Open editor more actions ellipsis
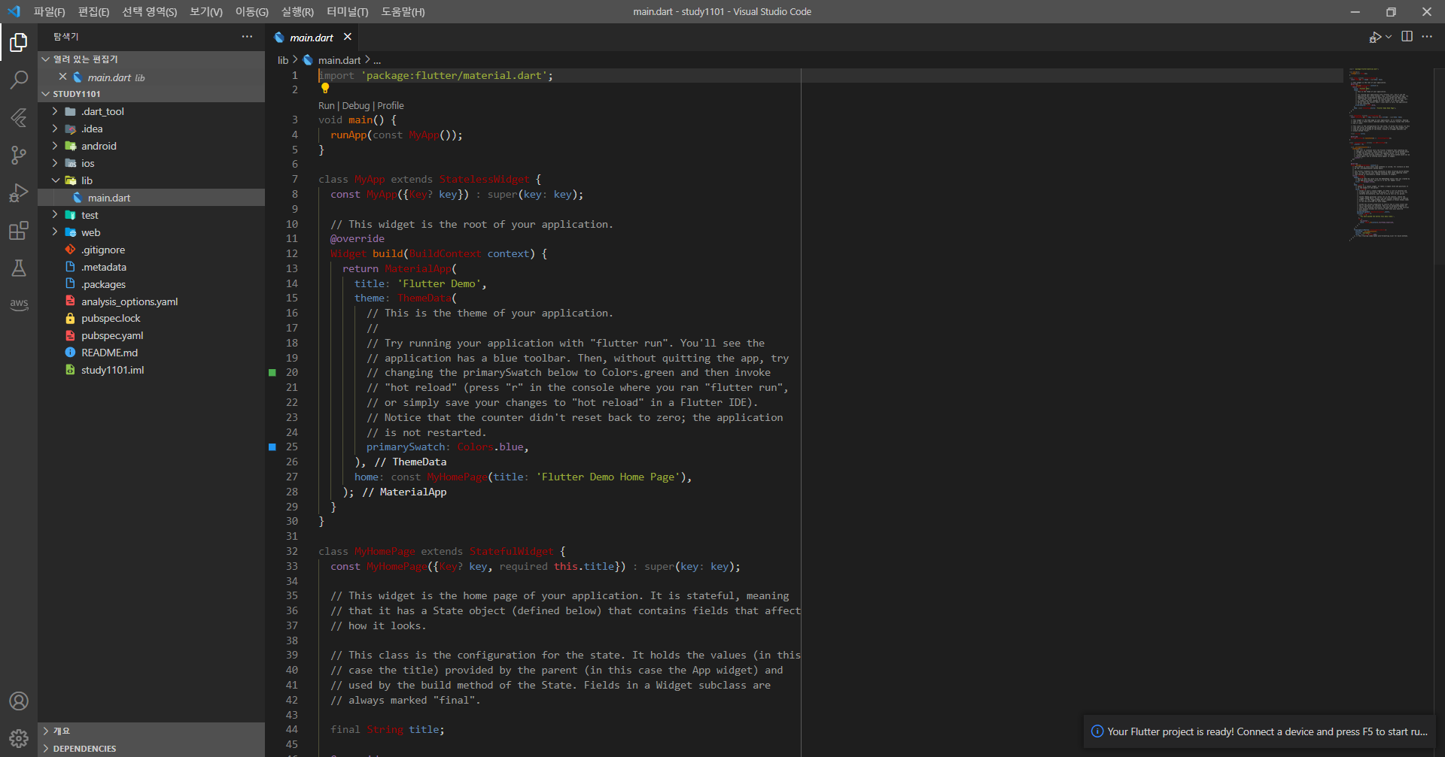 click(x=1427, y=36)
